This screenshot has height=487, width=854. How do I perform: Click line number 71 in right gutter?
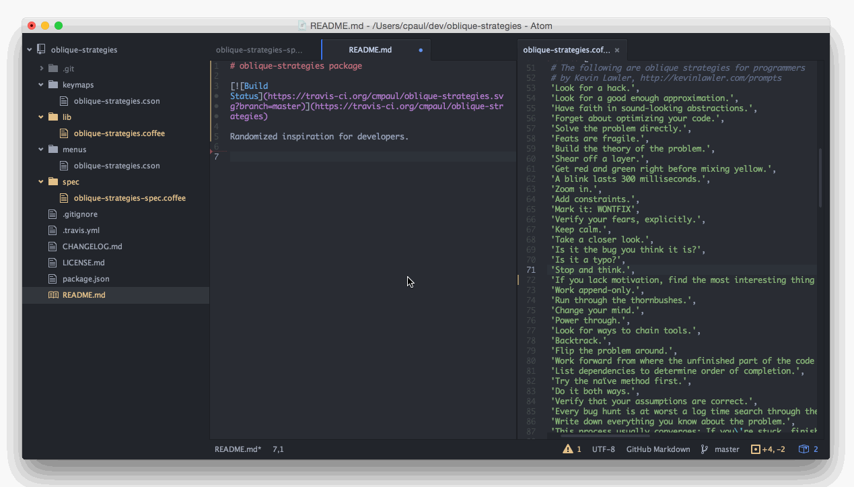coord(530,270)
